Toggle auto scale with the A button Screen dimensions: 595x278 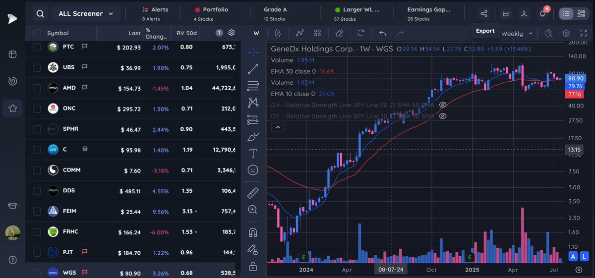pyautogui.click(x=573, y=256)
